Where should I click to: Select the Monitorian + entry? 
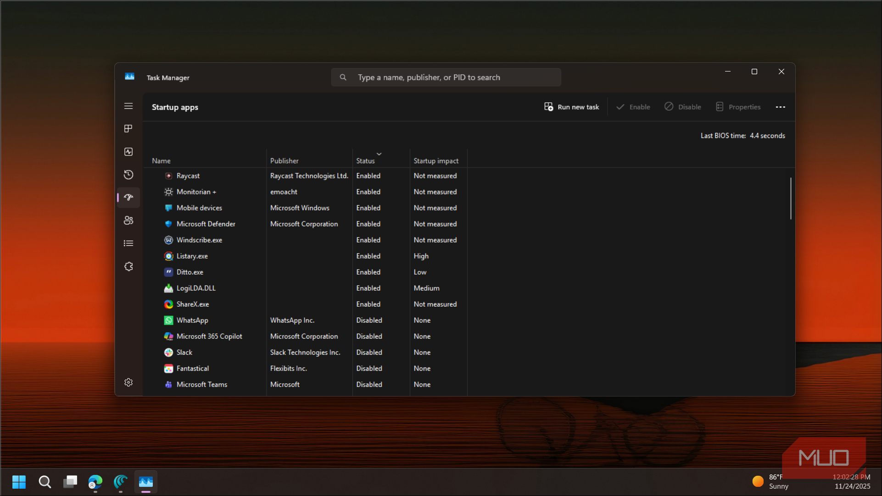point(306,192)
